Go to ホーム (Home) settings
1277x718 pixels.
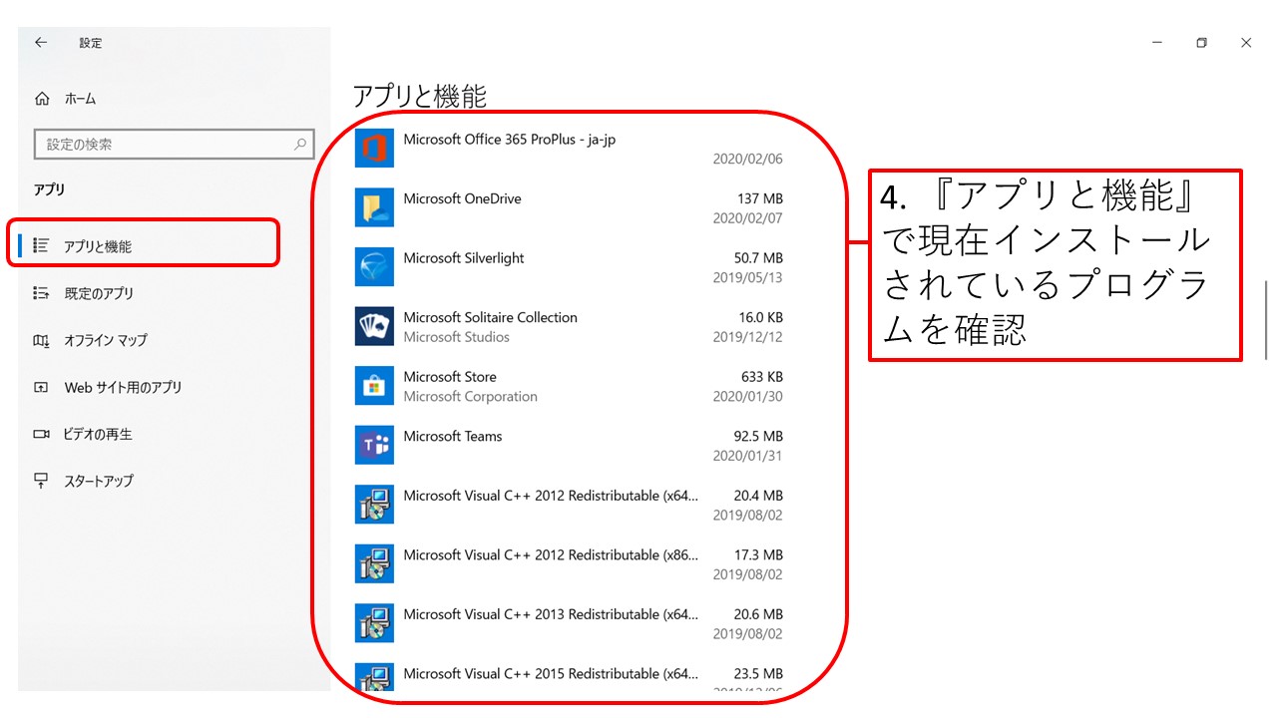click(80, 99)
